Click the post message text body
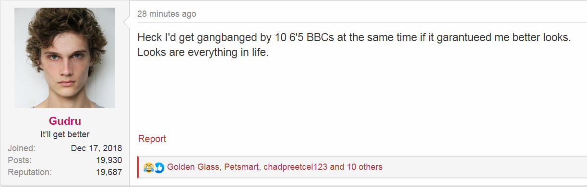This screenshot has height=187, width=587. [354, 45]
